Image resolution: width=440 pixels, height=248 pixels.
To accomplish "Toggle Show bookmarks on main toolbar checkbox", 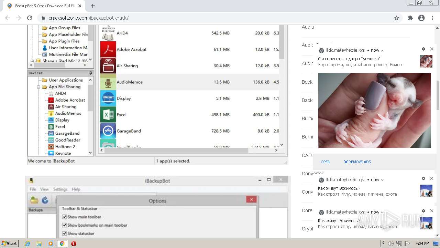I will point(64,225).
